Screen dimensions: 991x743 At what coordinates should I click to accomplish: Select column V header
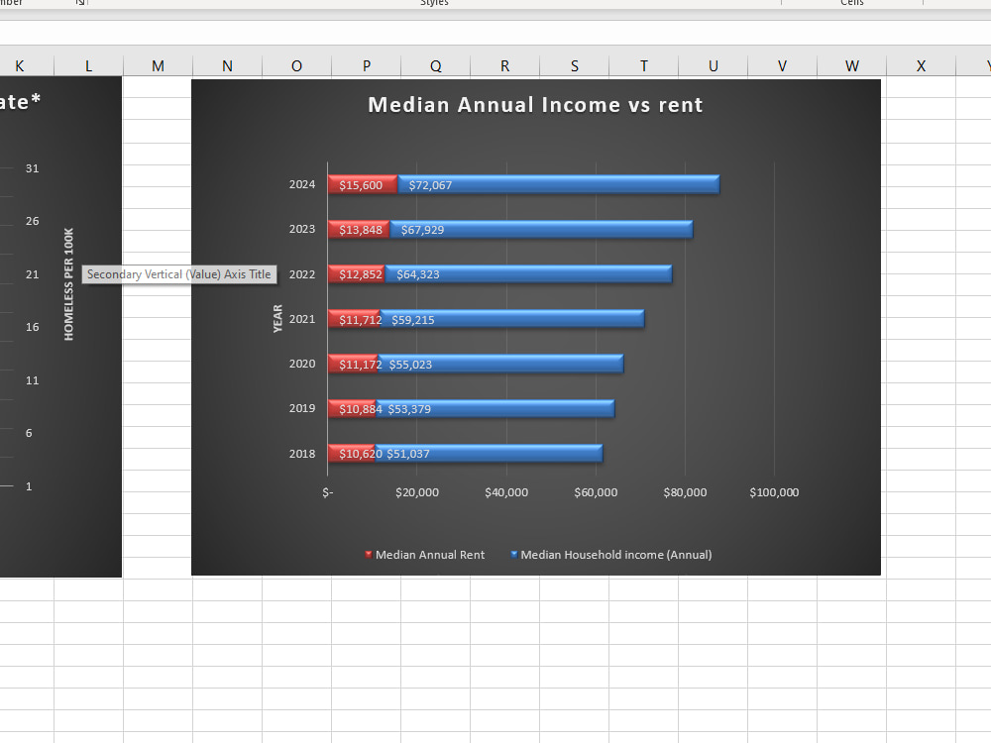783,65
